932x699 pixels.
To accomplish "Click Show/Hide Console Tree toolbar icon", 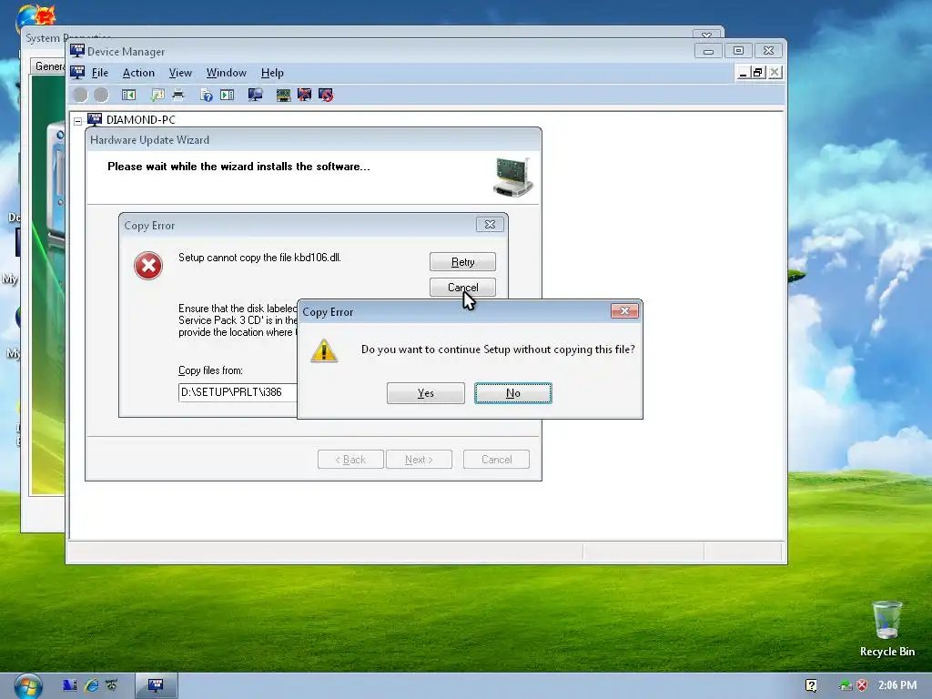I will pos(128,95).
